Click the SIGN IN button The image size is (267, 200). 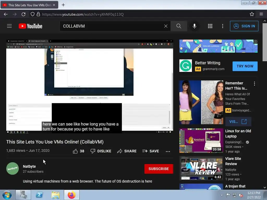[x=244, y=26]
